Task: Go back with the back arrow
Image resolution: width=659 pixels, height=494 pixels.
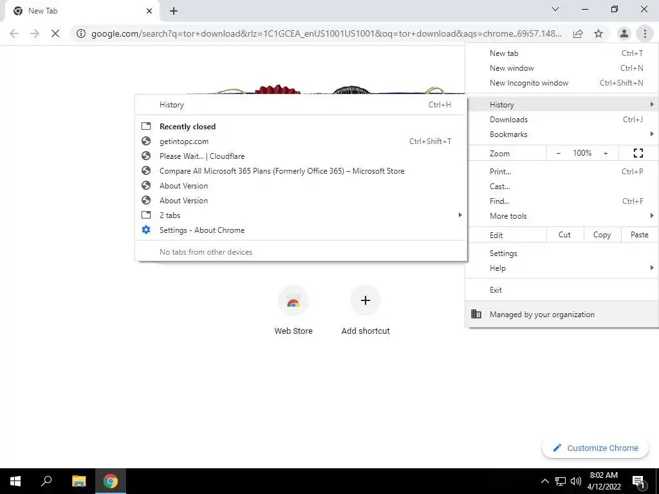Action: coord(14,33)
